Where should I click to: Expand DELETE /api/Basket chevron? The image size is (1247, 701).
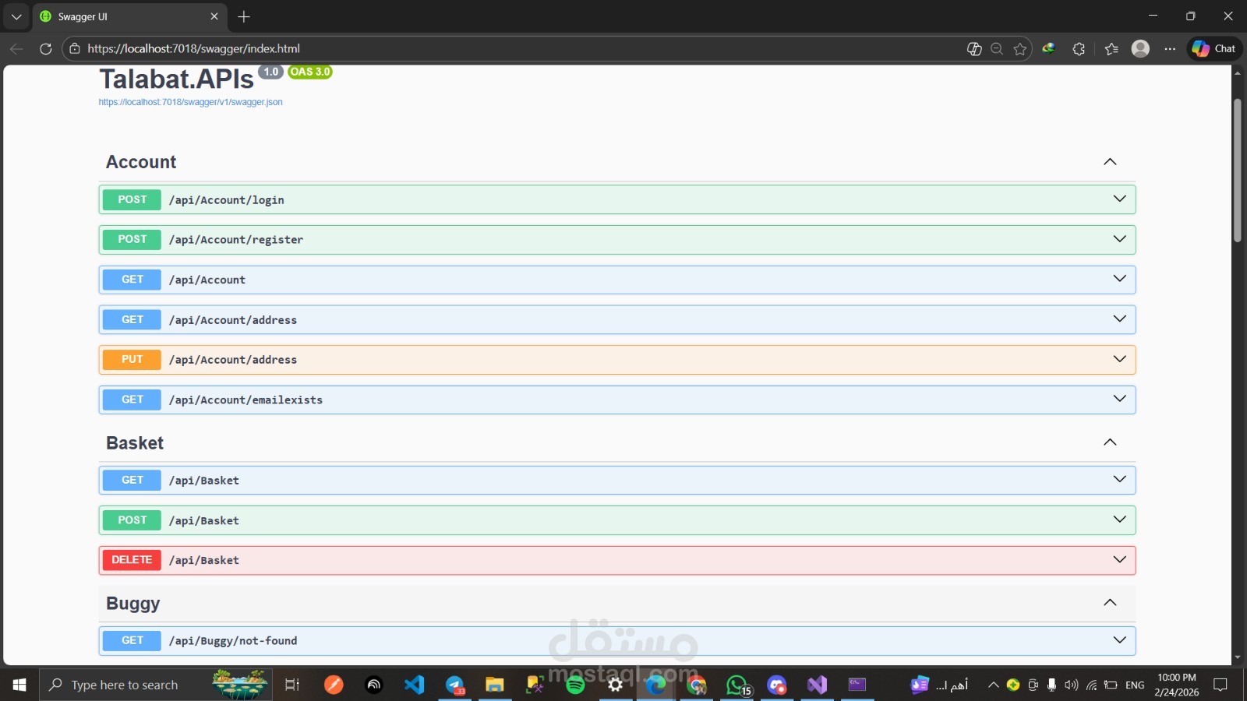click(1119, 559)
